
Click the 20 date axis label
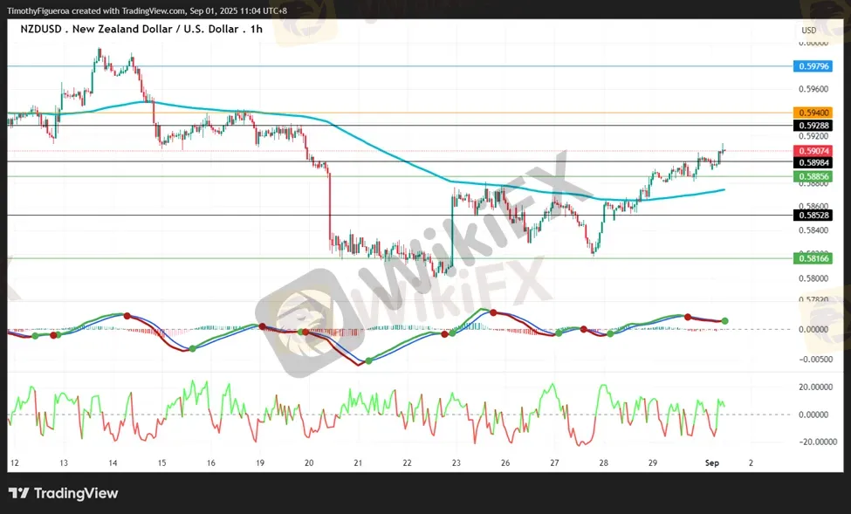[x=309, y=463]
